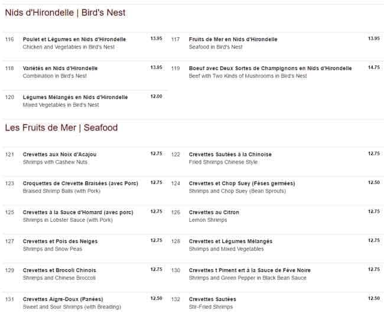Choose Croquettes de Crevette Braisées (avec Porc)
The image size is (384, 314).
coord(80,184)
